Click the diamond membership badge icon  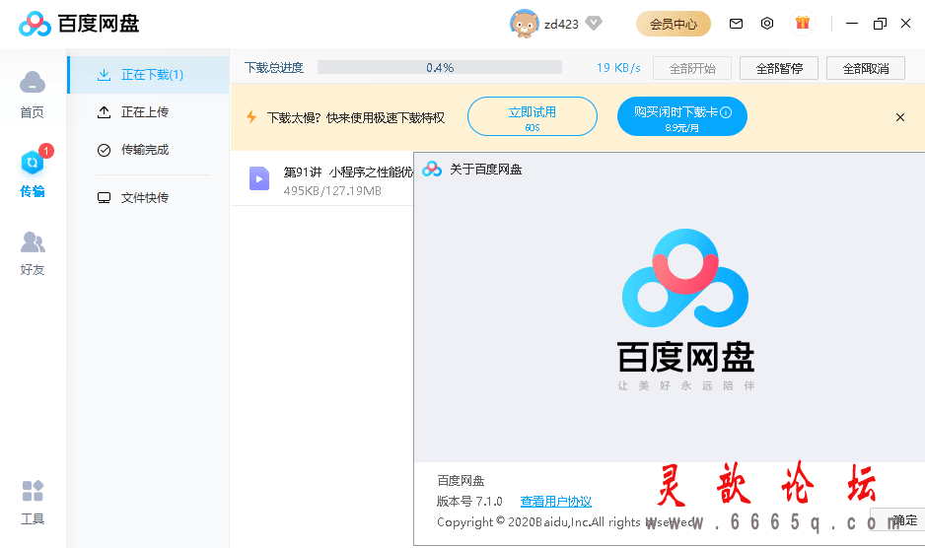[594, 23]
